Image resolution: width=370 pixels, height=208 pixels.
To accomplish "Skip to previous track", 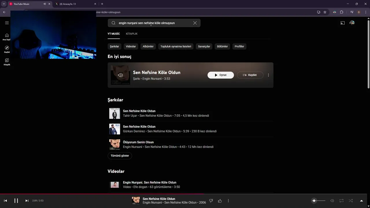I will click(x=5, y=201).
